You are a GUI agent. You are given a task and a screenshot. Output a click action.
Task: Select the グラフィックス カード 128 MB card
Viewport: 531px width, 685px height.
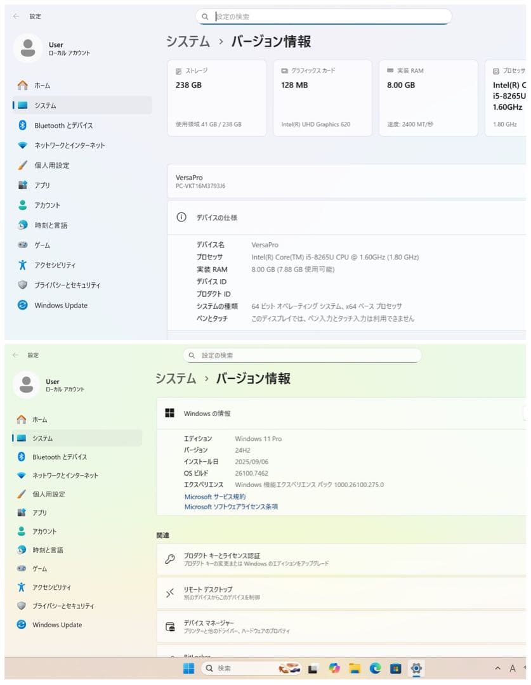coord(322,98)
